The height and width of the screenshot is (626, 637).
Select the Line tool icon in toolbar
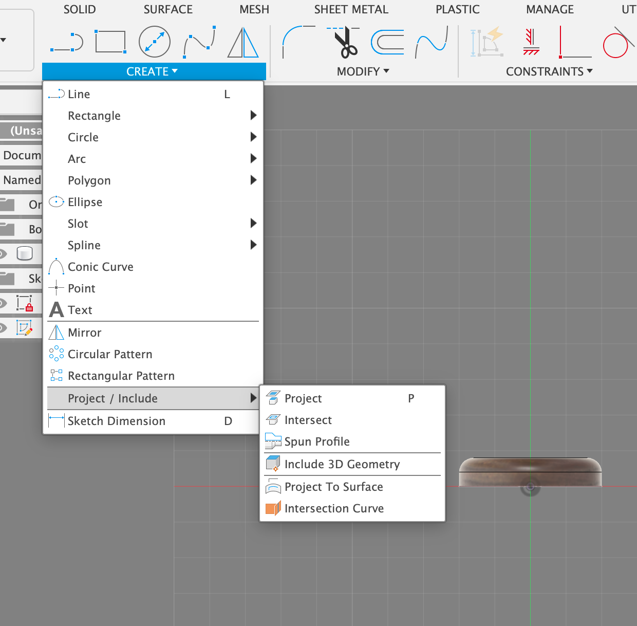67,42
